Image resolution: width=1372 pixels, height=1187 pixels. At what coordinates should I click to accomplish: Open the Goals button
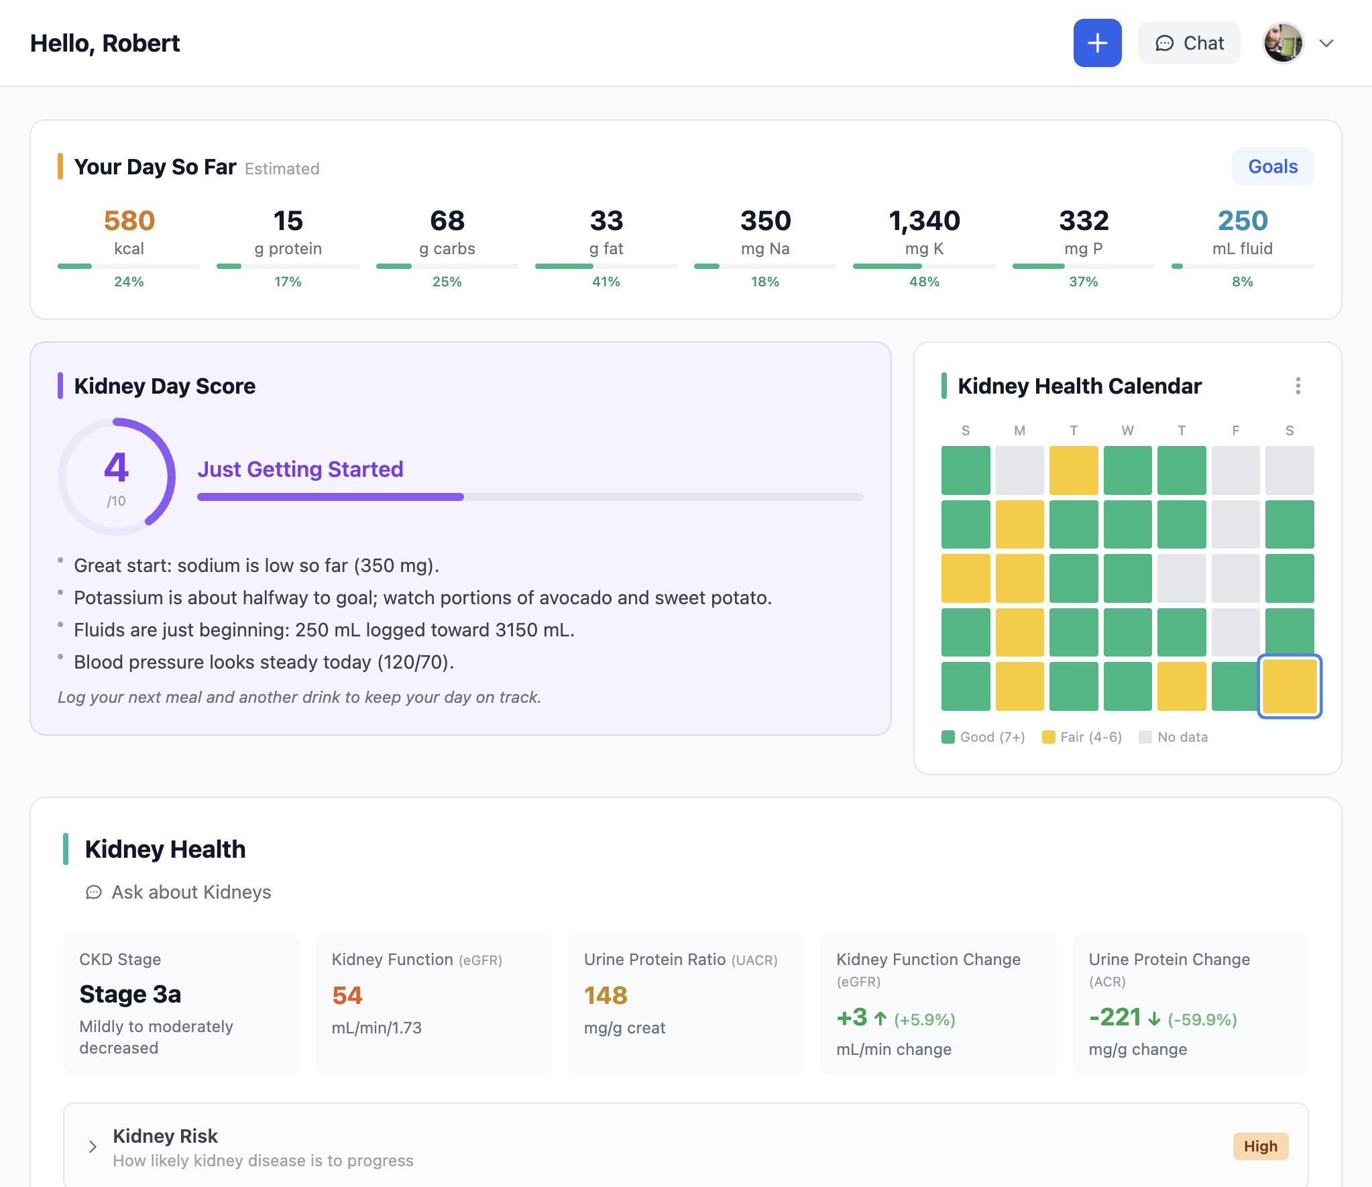click(1272, 166)
